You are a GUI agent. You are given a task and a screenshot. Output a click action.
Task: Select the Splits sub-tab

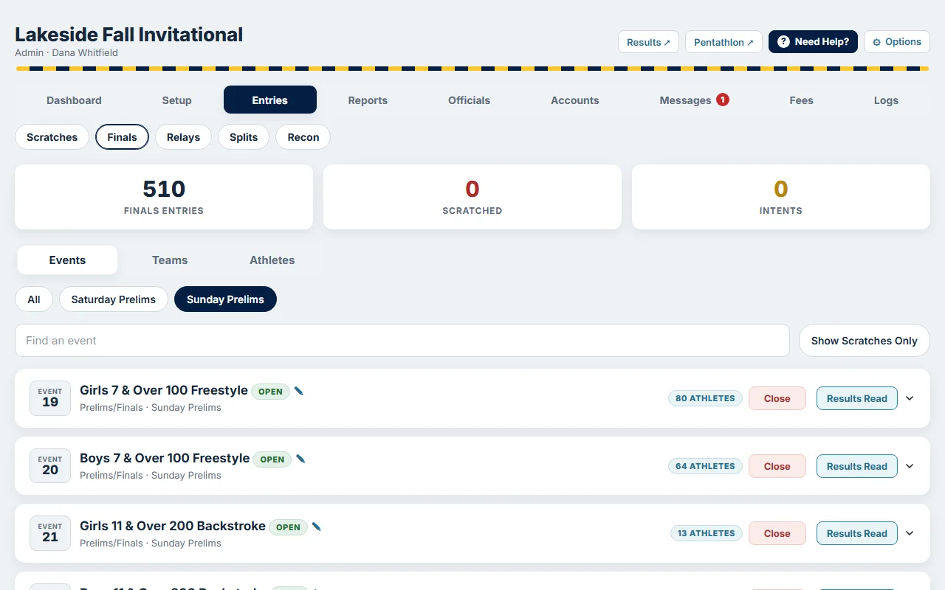click(x=244, y=137)
